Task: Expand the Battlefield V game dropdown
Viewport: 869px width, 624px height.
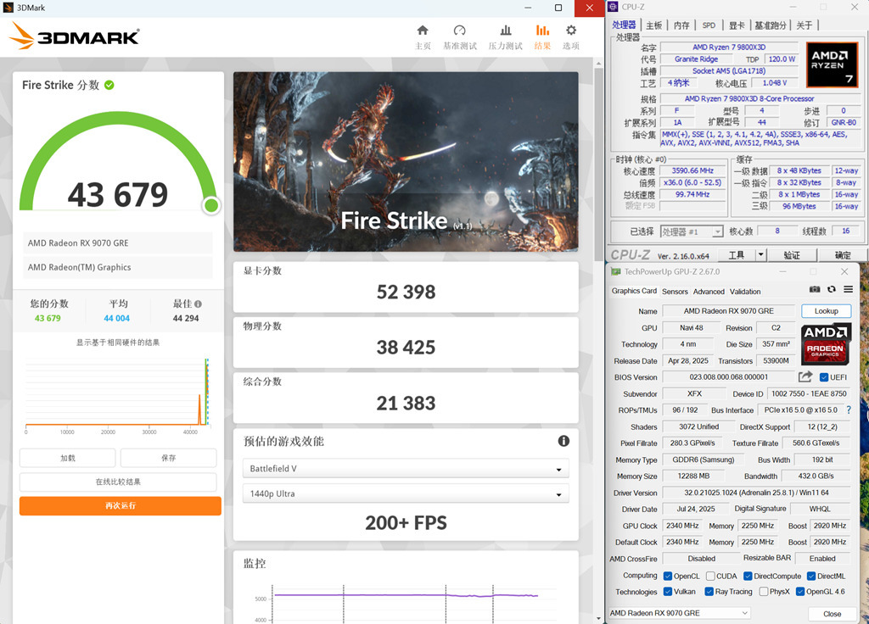Action: pyautogui.click(x=406, y=468)
